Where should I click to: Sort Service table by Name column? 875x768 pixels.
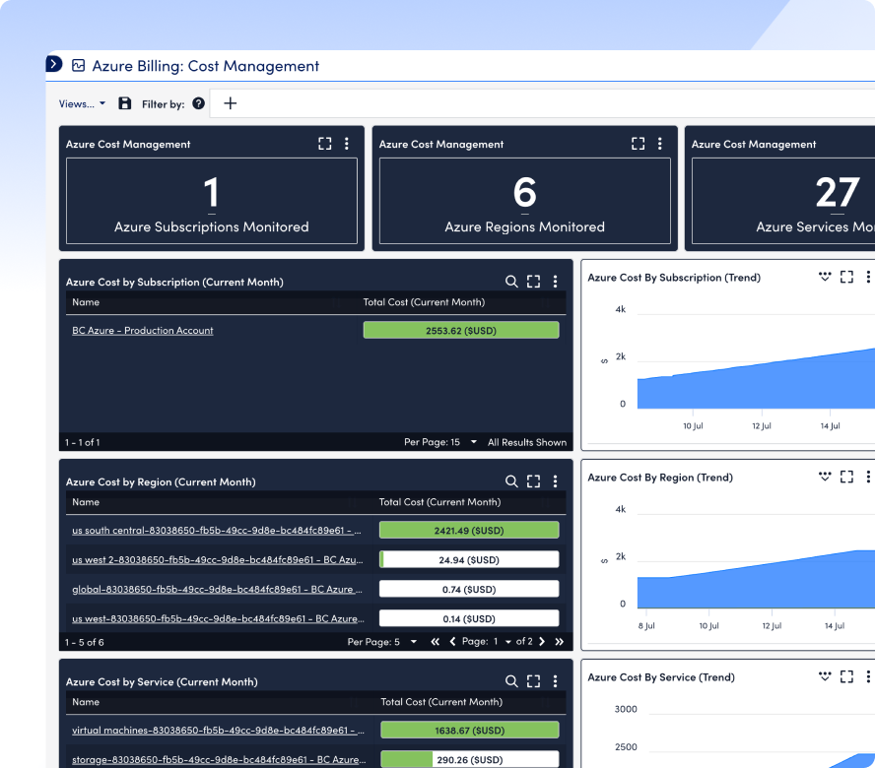(x=86, y=702)
